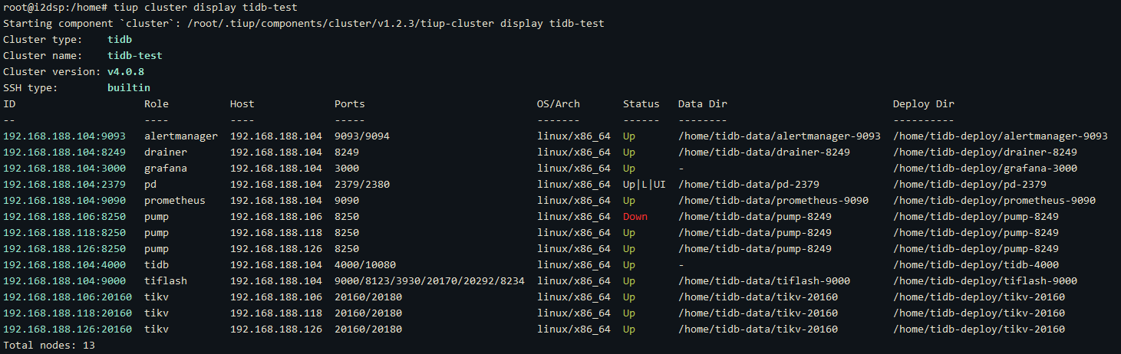Click the alertmanager role entry

coord(181,136)
